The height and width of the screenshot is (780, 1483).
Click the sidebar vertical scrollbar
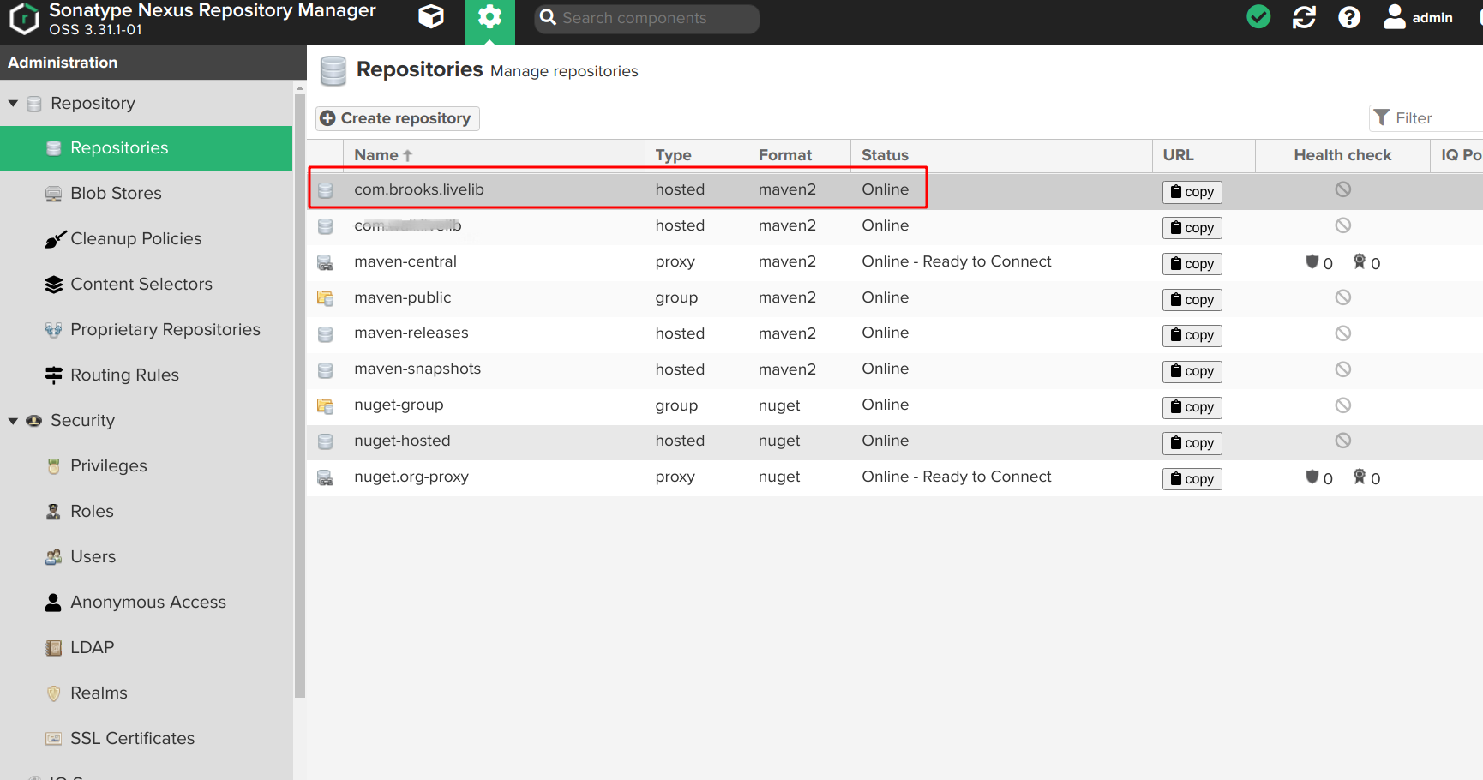click(299, 394)
